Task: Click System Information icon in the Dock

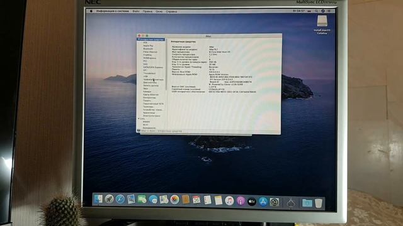Action: pyautogui.click(x=291, y=203)
